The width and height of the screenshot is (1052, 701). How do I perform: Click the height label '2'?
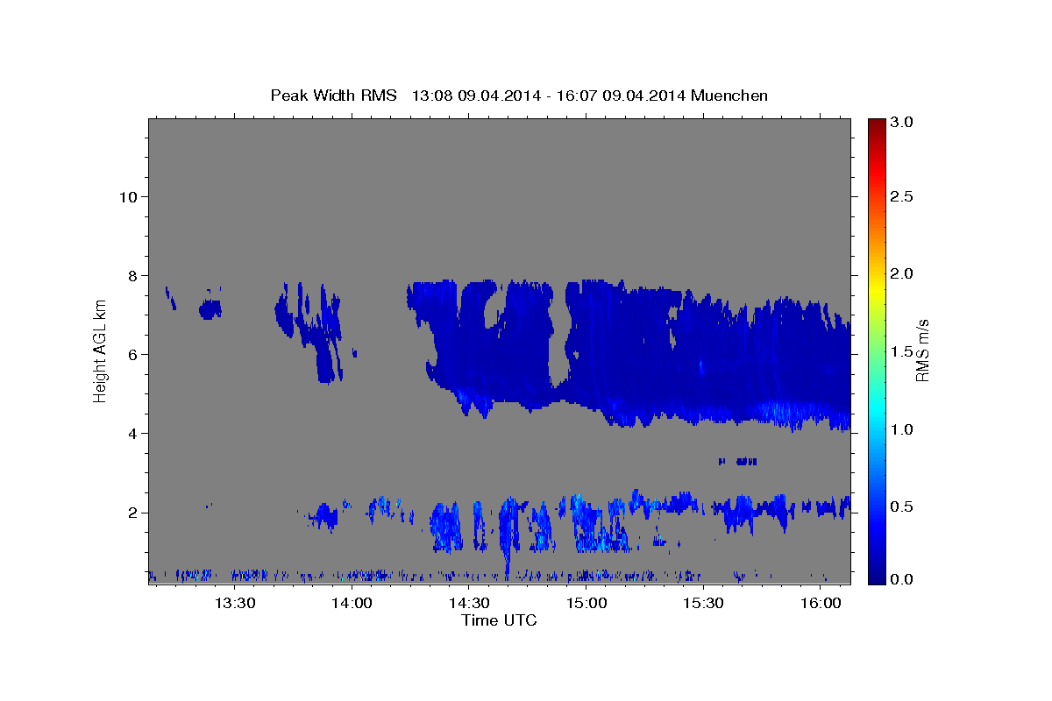point(132,512)
